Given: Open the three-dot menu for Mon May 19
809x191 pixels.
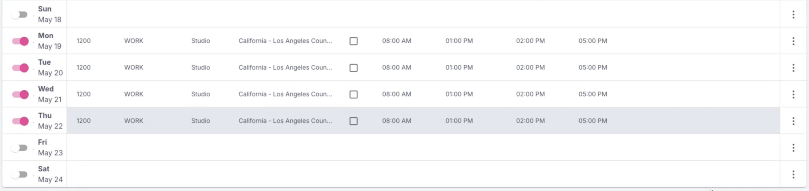Looking at the screenshot, I should [x=793, y=41].
